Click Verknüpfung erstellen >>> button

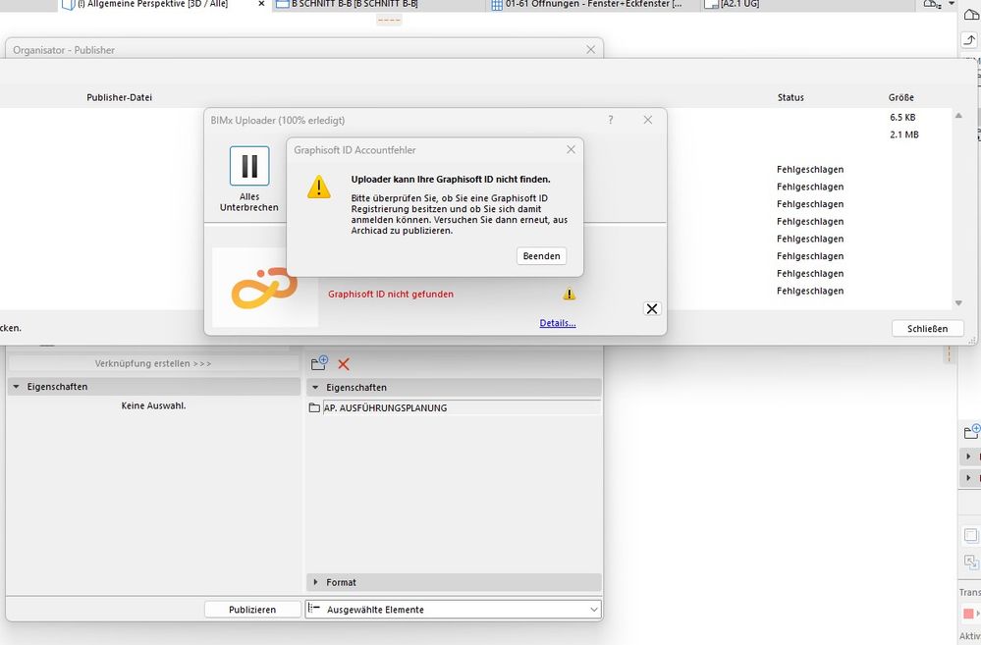pyautogui.click(x=153, y=363)
